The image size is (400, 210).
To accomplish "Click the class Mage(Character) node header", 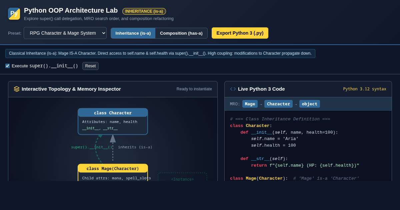I will coord(113,168).
